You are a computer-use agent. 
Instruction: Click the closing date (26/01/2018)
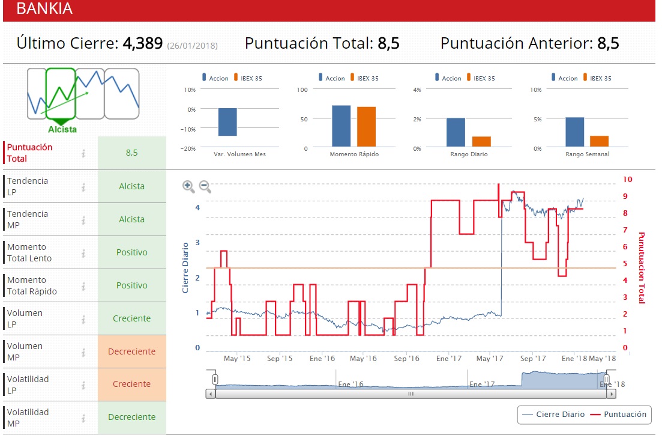point(193,46)
